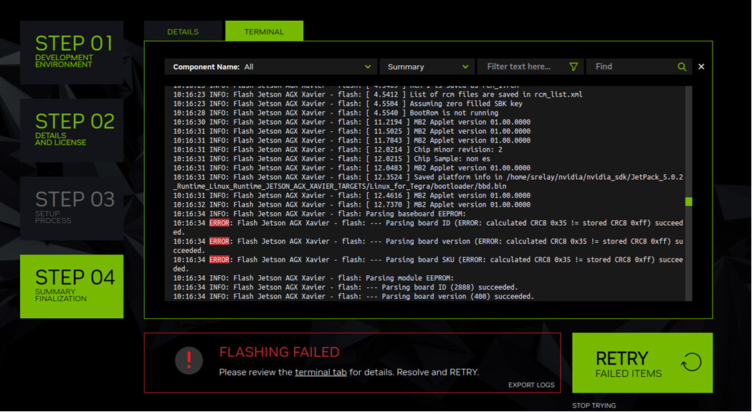The height and width of the screenshot is (412, 752).
Task: Click the filter funnel icon
Action: coord(573,67)
